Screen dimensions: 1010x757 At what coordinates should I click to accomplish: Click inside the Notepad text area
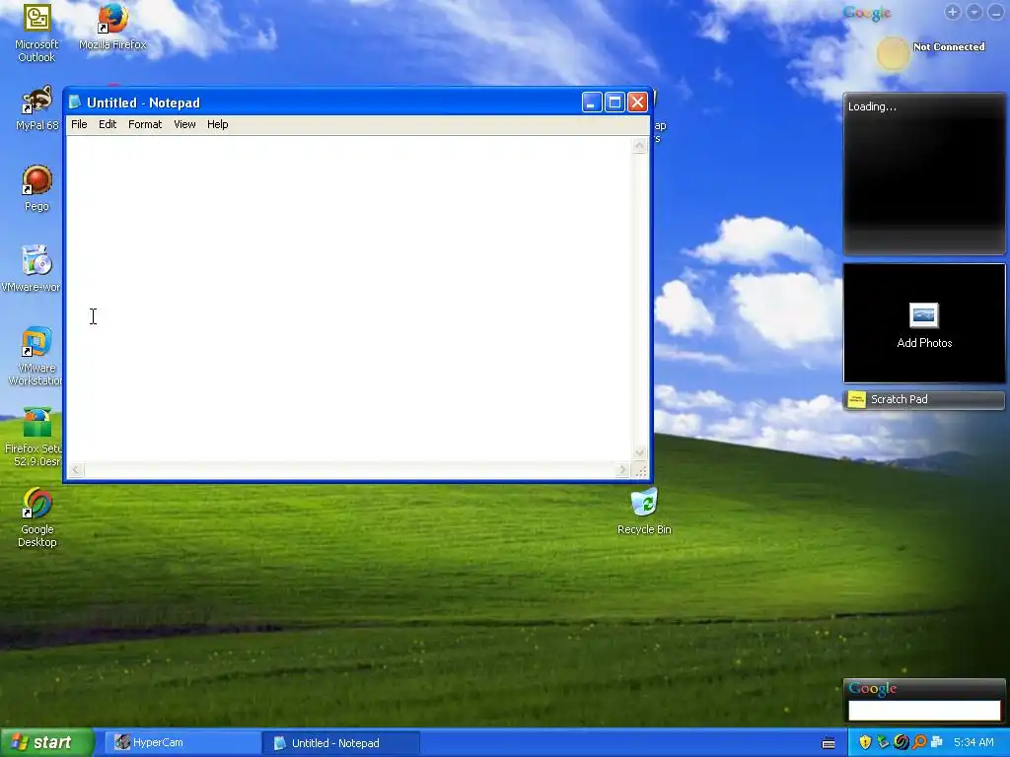(x=350, y=299)
